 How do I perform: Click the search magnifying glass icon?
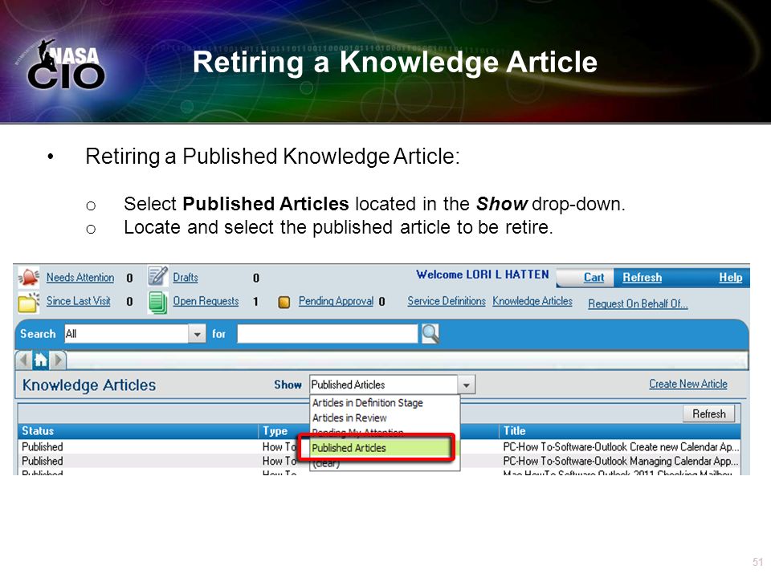coord(430,334)
